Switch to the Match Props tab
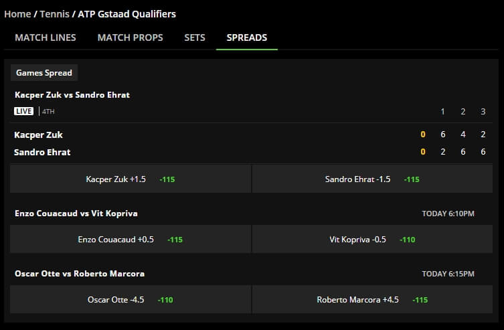The width and height of the screenshot is (504, 330). [130, 37]
